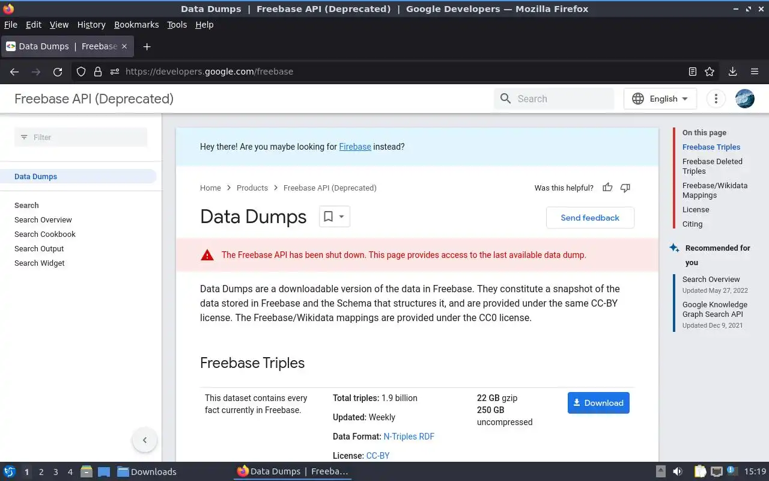The height and width of the screenshot is (481, 769).
Task: Open the file manager taskbar icon
Action: coord(87,471)
